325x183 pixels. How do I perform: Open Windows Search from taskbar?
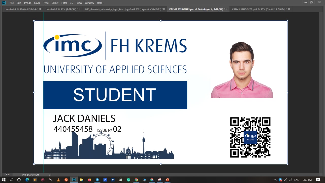point(11,180)
